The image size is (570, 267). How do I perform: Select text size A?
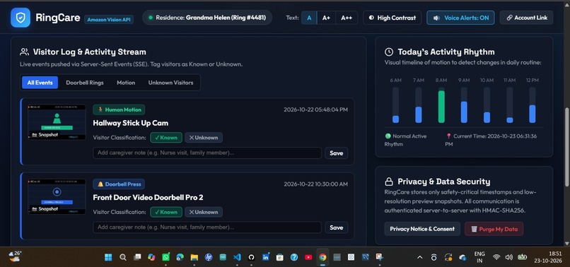(309, 18)
